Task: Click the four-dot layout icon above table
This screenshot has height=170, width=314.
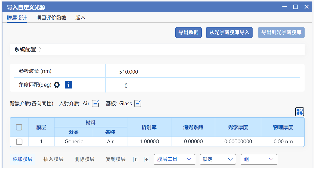Action: click(x=300, y=112)
